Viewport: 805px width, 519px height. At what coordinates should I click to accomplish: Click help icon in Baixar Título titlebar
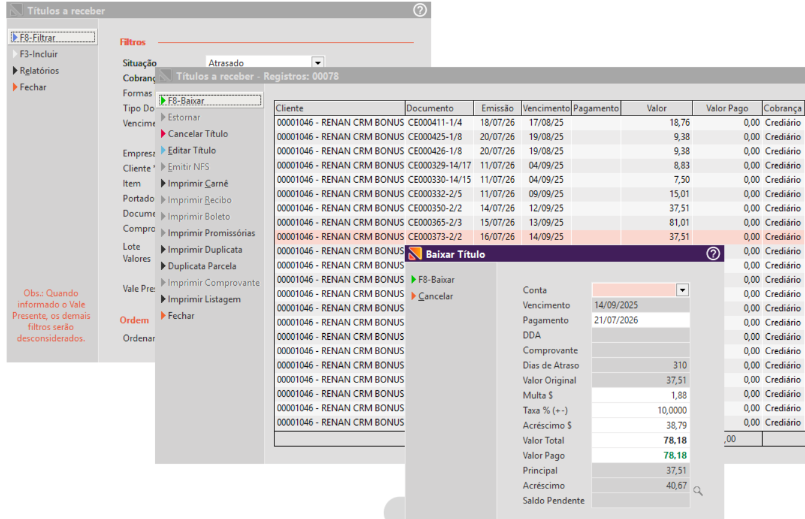[x=713, y=254]
